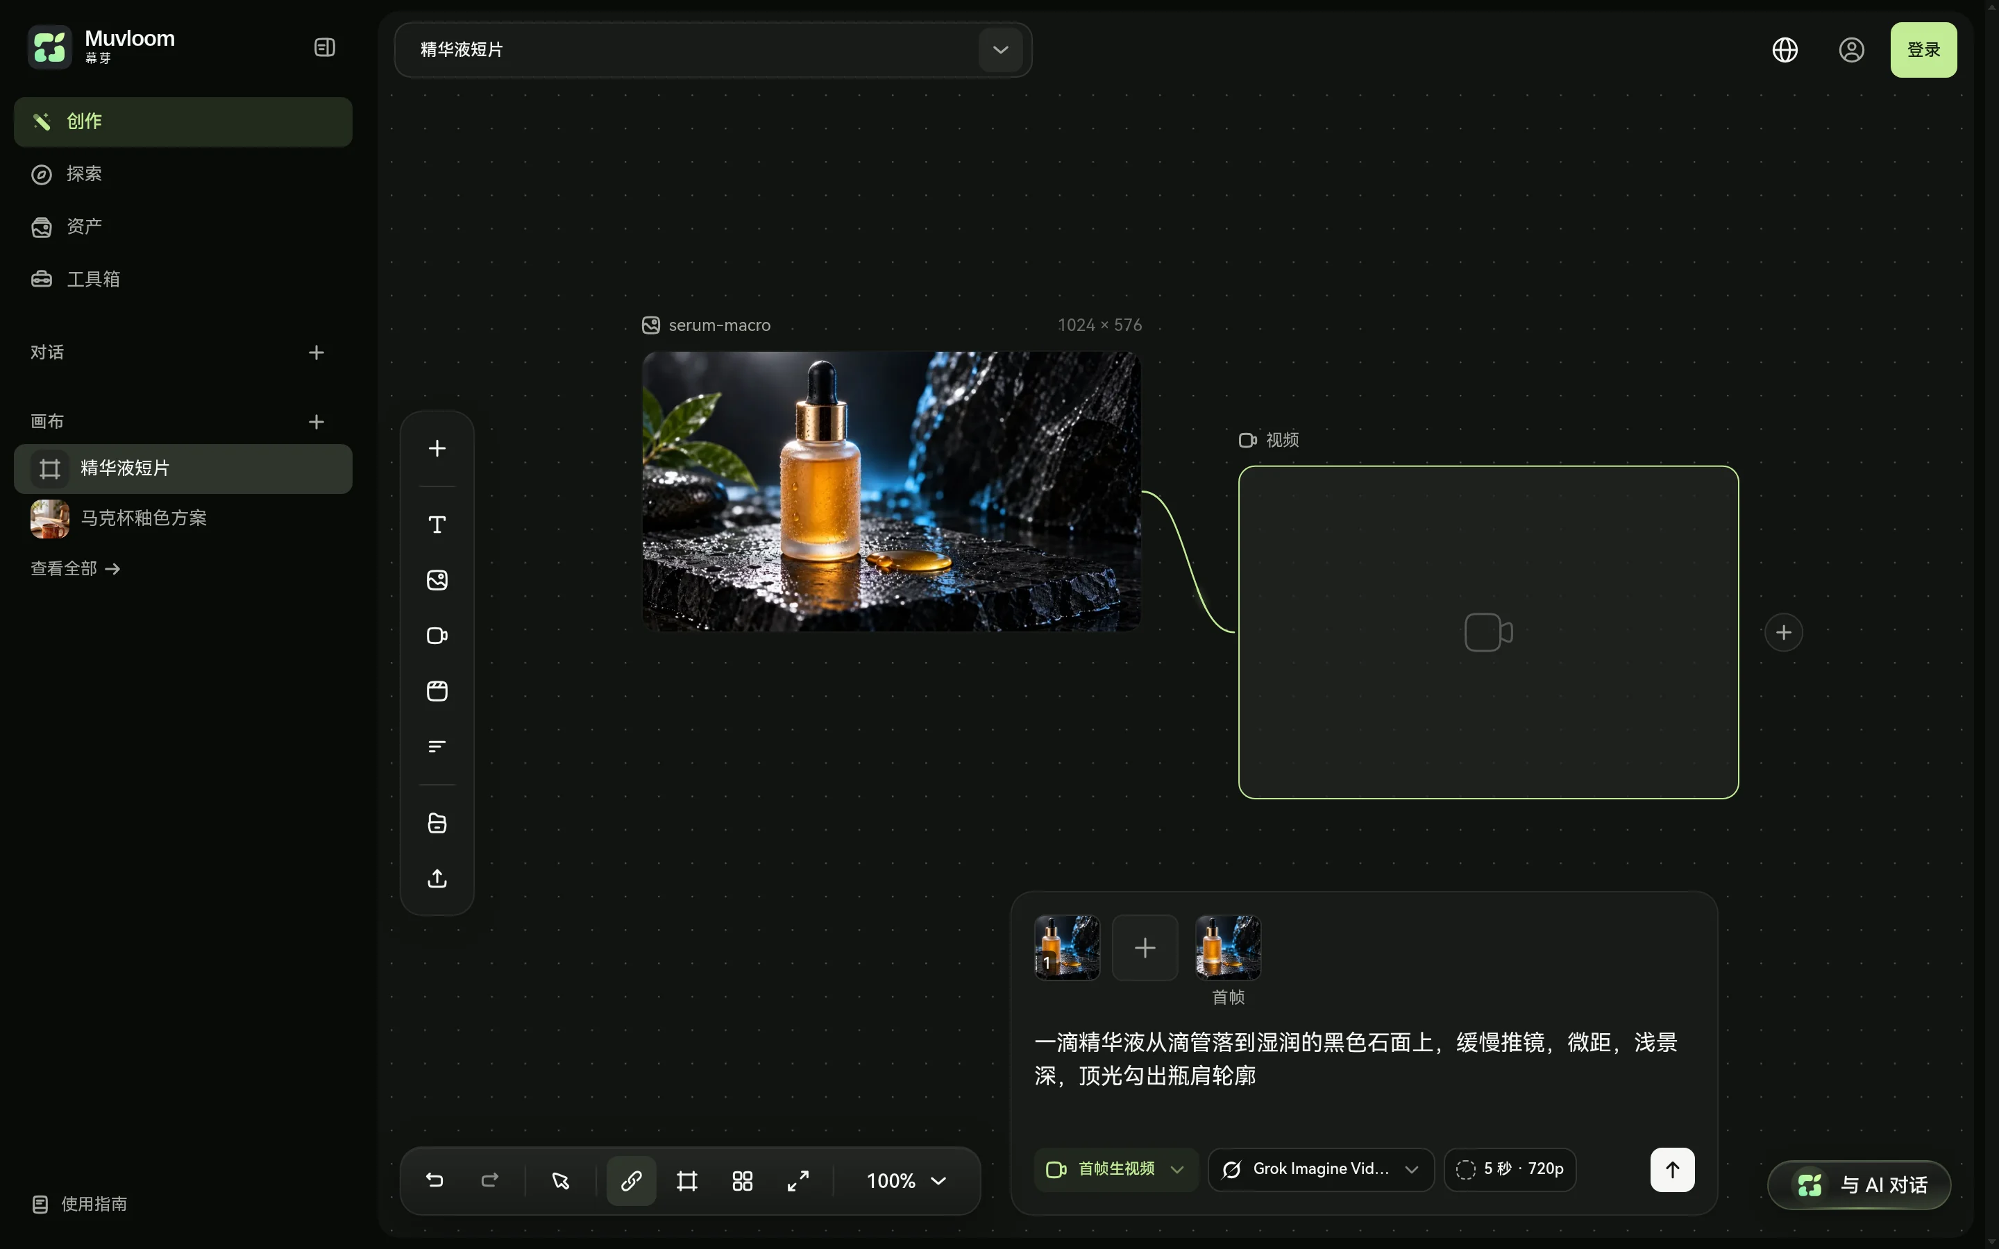
Task: Click the upload tool icon
Action: click(437, 879)
